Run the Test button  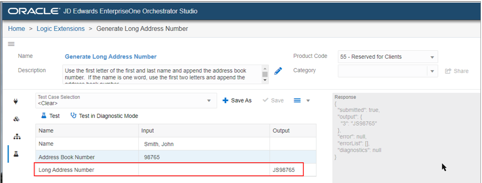(x=51, y=116)
